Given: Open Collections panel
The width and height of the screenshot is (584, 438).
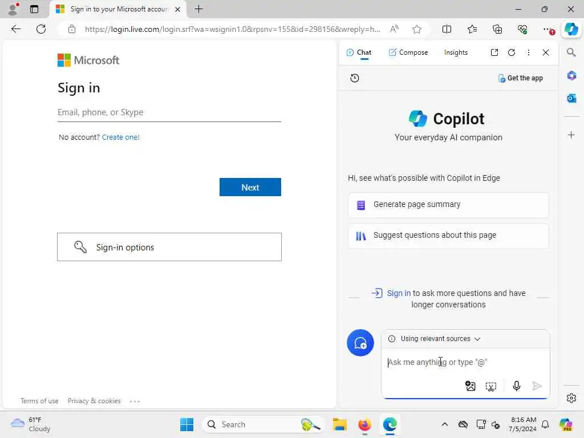Looking at the screenshot, I should click(x=497, y=29).
